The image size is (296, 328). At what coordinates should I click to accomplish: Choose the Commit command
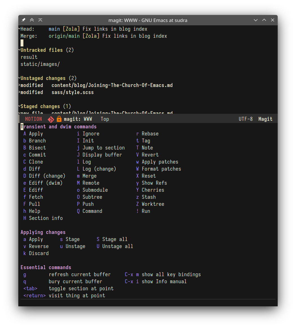click(x=37, y=155)
